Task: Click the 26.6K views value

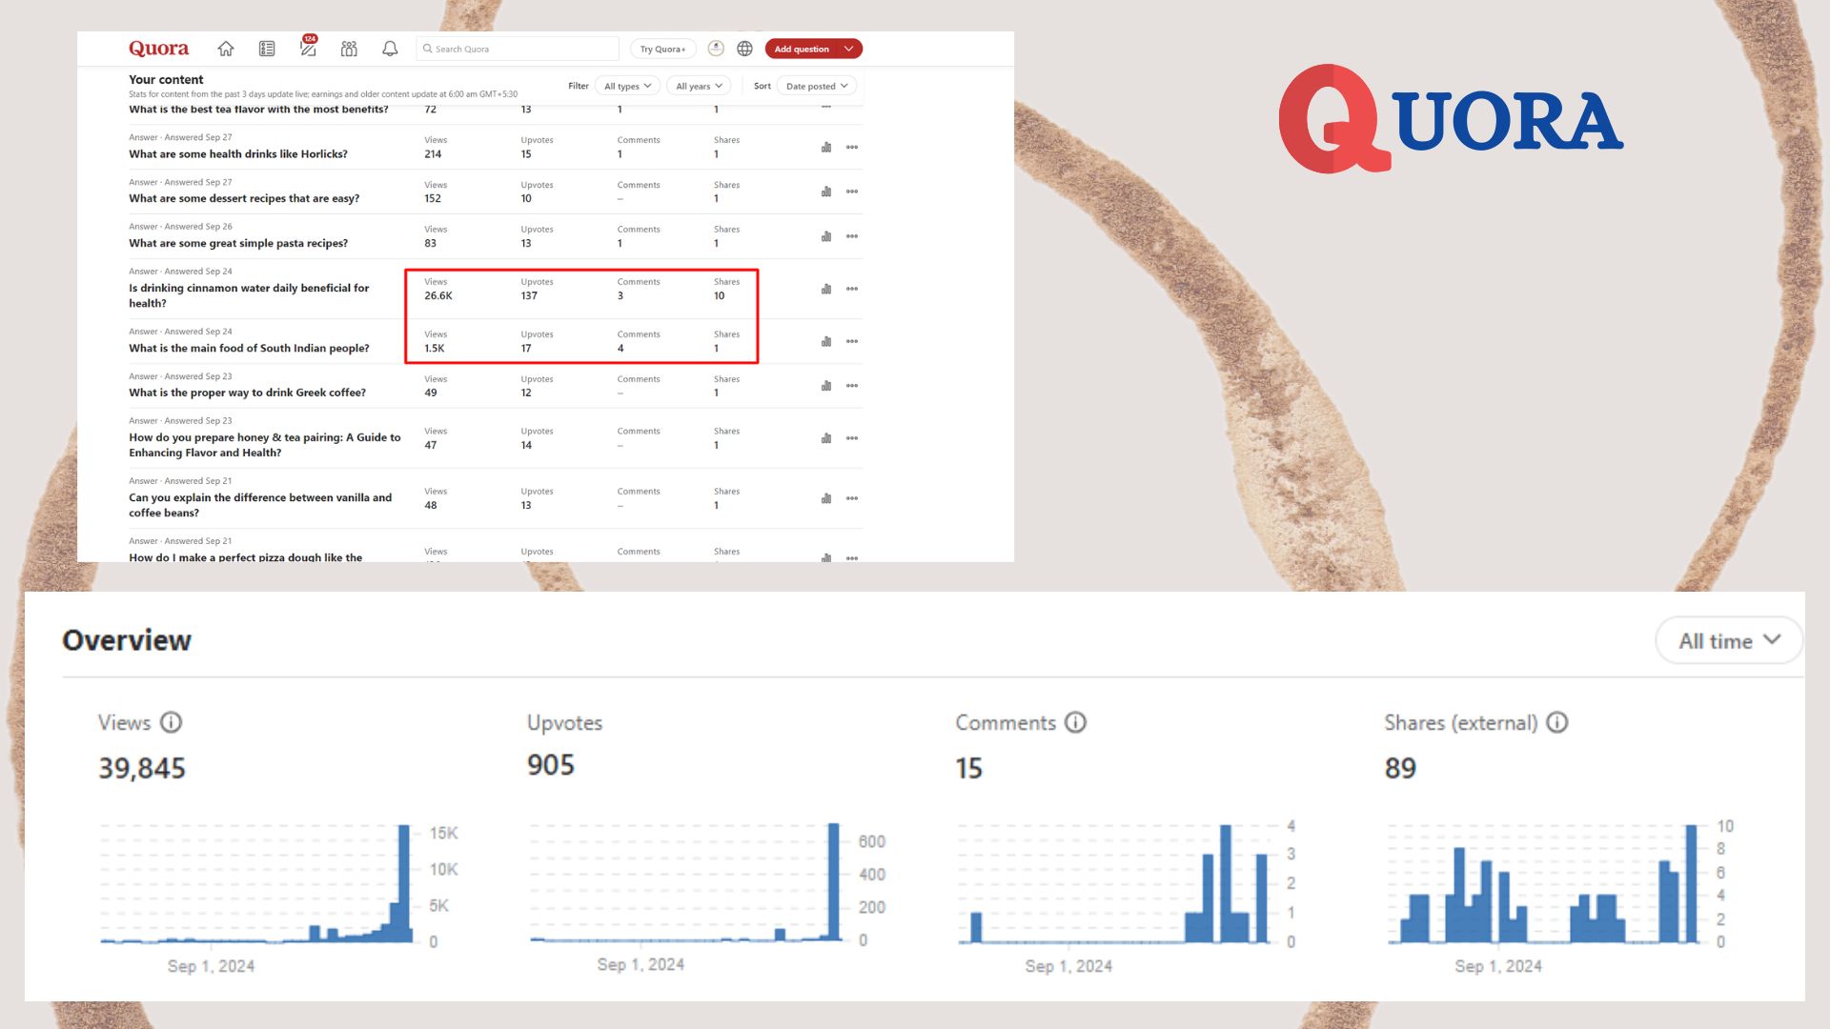Action: point(438,296)
